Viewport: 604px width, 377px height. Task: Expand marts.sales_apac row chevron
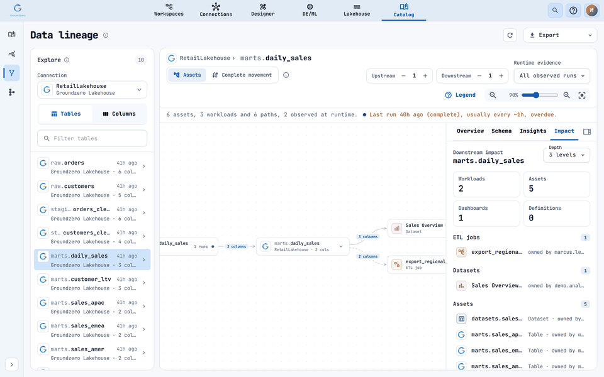coord(144,306)
